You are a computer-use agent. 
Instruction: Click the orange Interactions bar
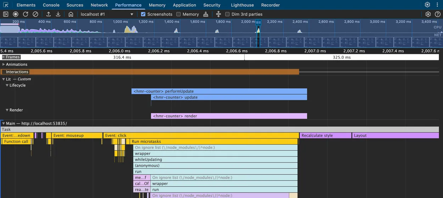click(150, 72)
